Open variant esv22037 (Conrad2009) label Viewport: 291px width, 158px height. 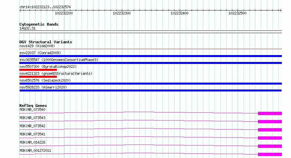[40, 53]
